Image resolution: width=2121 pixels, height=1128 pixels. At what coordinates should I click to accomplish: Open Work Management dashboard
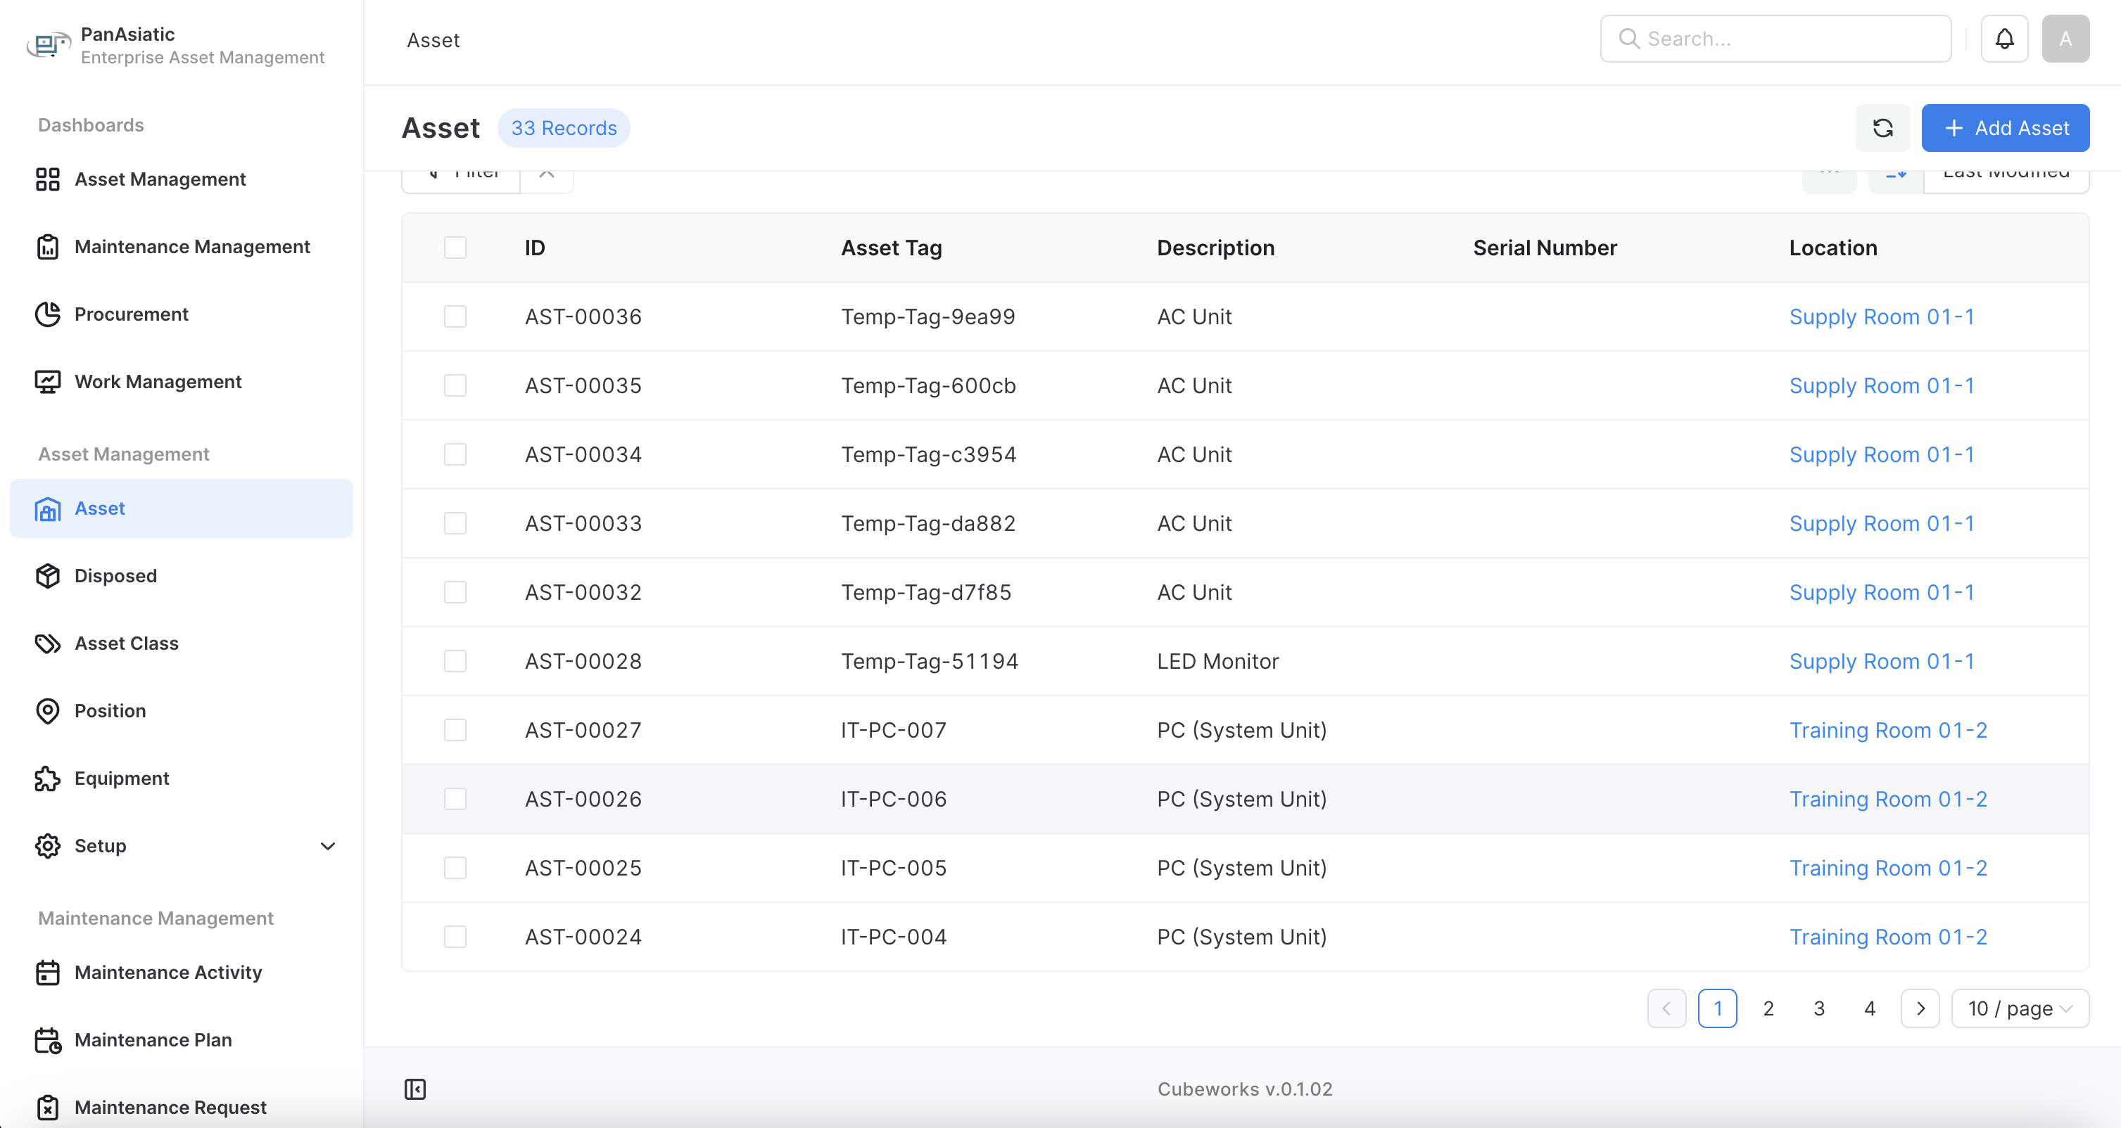pos(158,382)
